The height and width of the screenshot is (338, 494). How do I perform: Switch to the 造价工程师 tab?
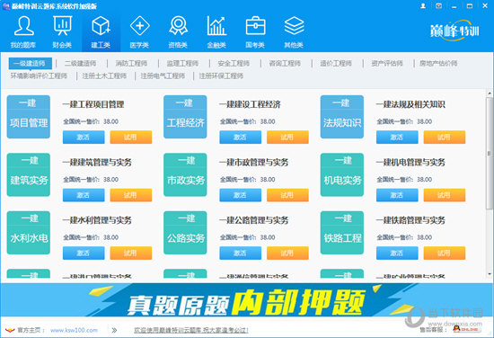tap(336, 63)
